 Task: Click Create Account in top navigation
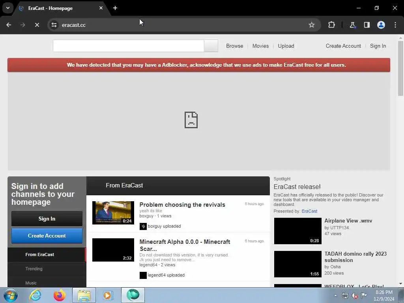tap(343, 46)
